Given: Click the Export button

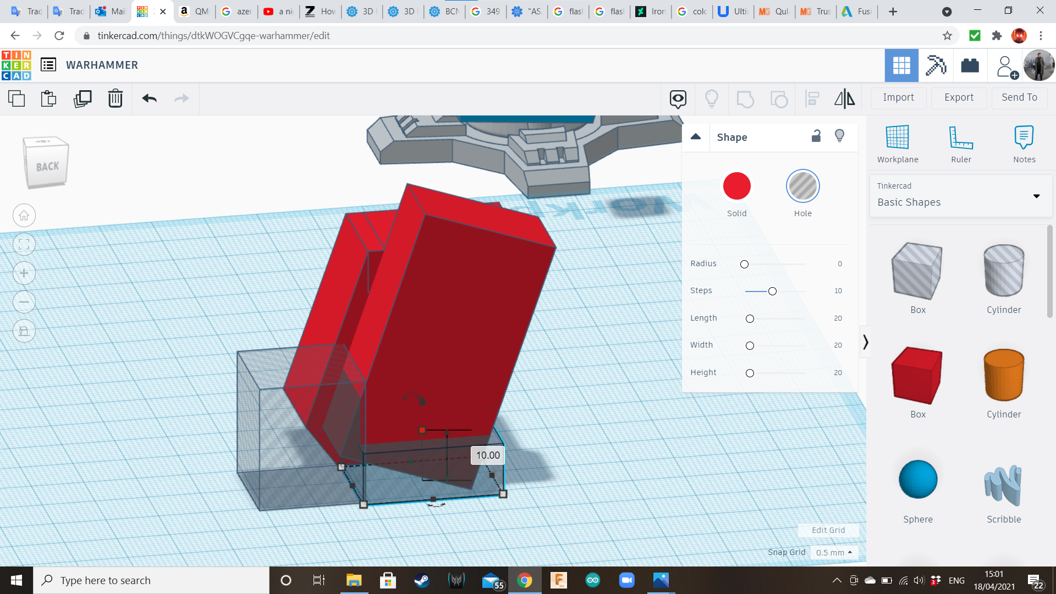Looking at the screenshot, I should point(959,97).
